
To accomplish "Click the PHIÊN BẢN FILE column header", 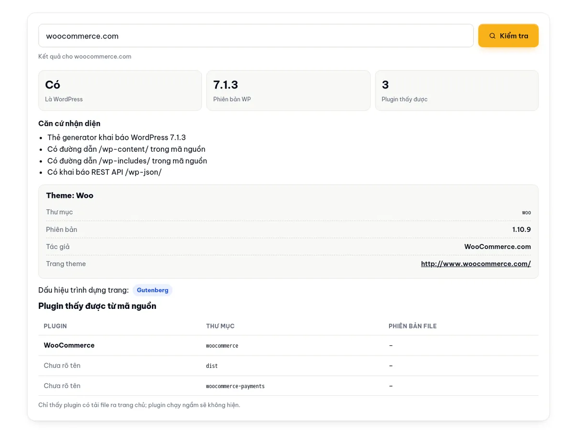I will [413, 326].
